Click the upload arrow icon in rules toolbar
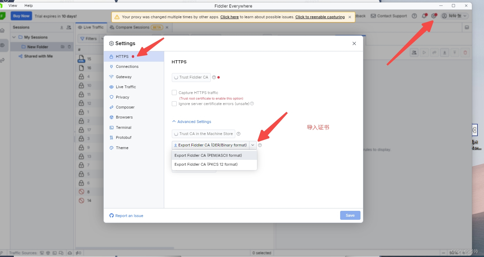 (455, 52)
